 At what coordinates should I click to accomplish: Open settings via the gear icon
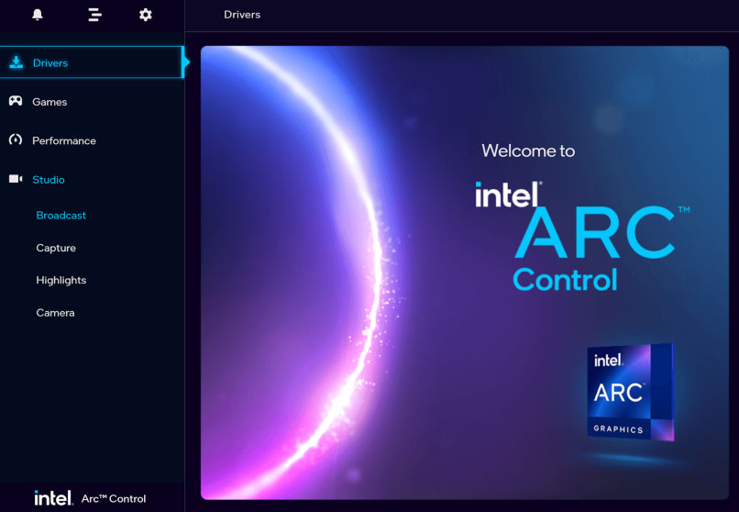click(x=146, y=15)
